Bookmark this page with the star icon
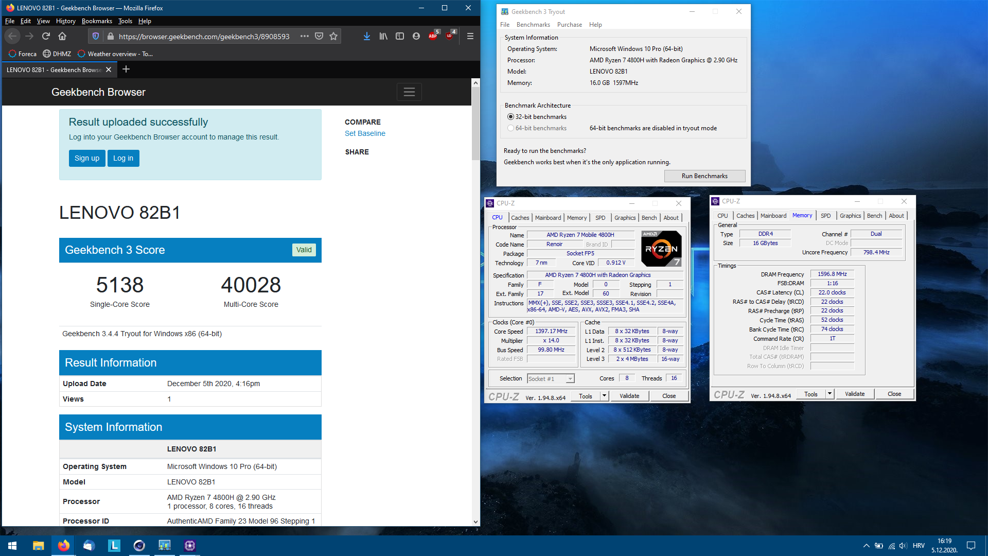Viewport: 988px width, 556px height. tap(333, 36)
